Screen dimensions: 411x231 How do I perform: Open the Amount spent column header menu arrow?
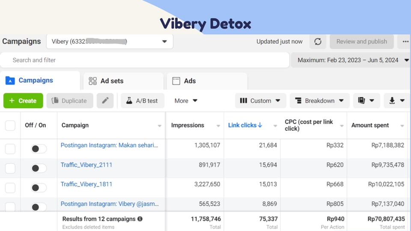(402, 126)
